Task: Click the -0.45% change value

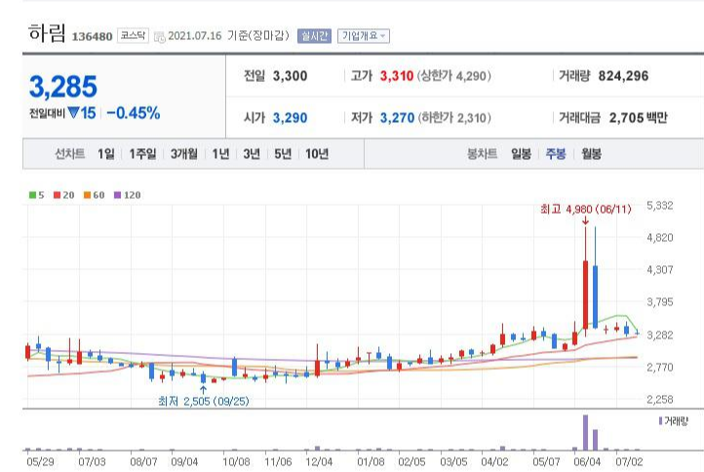Action: coord(134,113)
